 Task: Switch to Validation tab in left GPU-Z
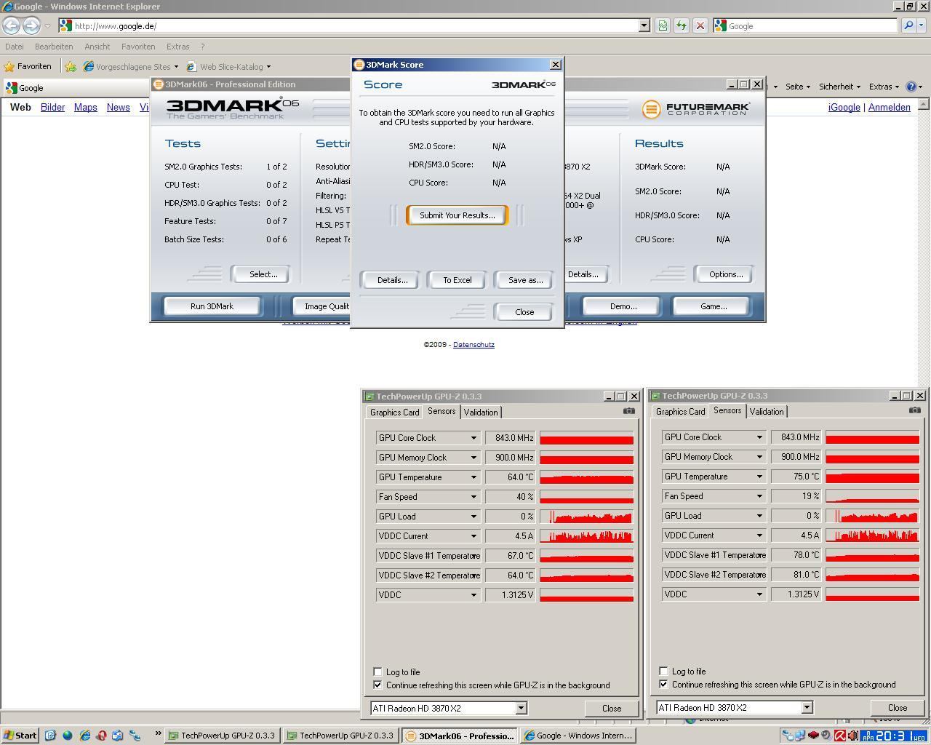pyautogui.click(x=481, y=413)
